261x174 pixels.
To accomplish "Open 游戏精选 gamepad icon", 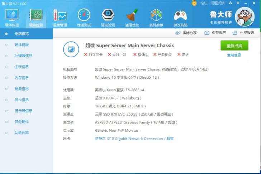I will (180, 16).
